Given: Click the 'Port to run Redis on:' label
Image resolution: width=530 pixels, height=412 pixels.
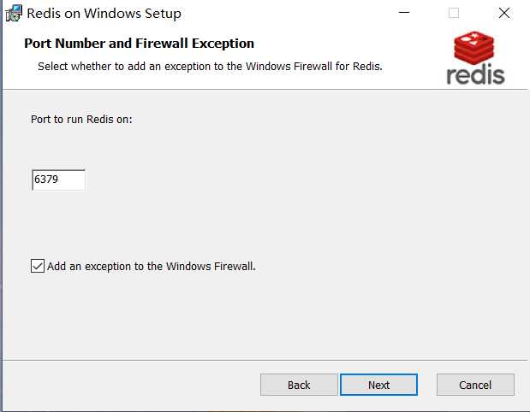Looking at the screenshot, I should 81,119.
